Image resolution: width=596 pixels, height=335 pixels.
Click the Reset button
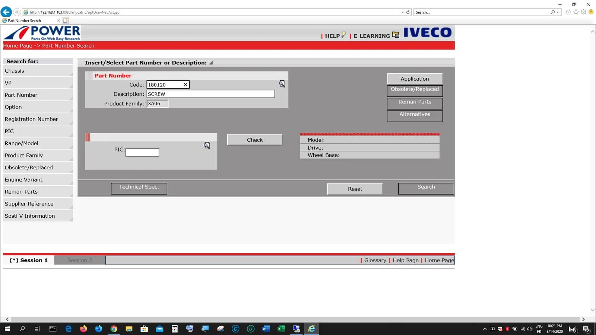[x=355, y=189]
